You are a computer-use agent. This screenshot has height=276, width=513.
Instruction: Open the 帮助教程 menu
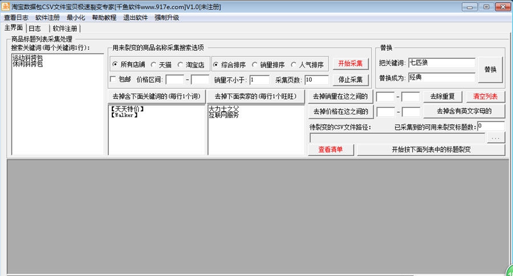coord(104,18)
